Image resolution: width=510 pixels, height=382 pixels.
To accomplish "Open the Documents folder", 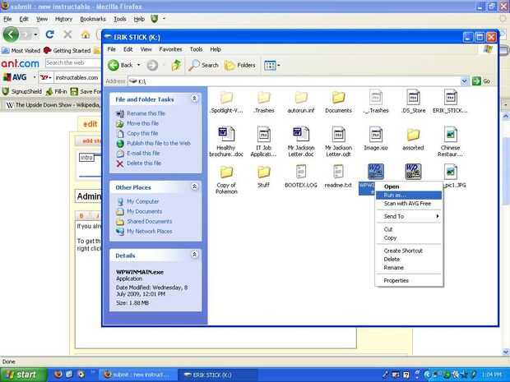I will coord(338,97).
